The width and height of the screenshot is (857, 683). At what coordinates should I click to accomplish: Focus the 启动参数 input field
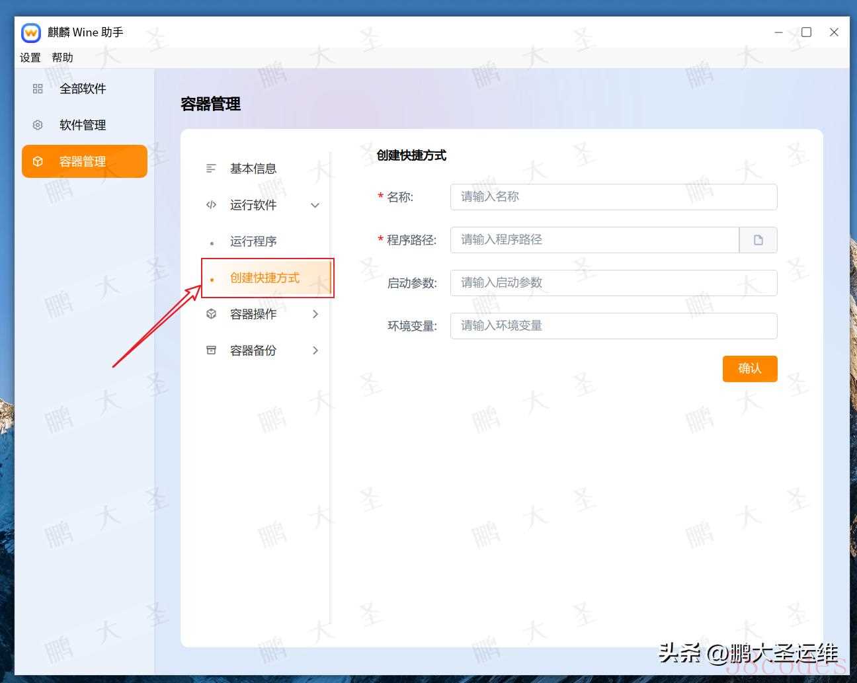[x=613, y=283]
